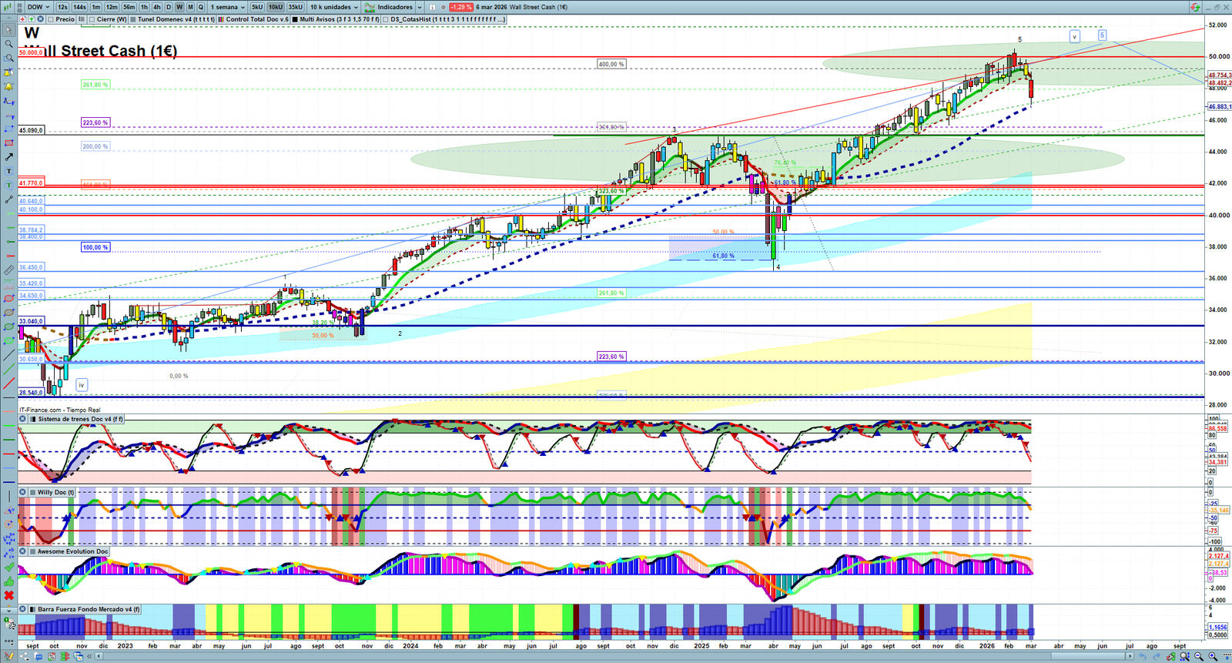Select the 35kU units button
1232x663 pixels.
(x=295, y=7)
